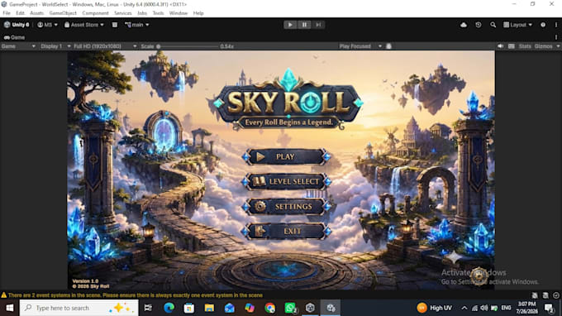Toggle the shortcuts keyboard icon in Game view
Viewport: 562px width, 316px height.
pyautogui.click(x=512, y=46)
